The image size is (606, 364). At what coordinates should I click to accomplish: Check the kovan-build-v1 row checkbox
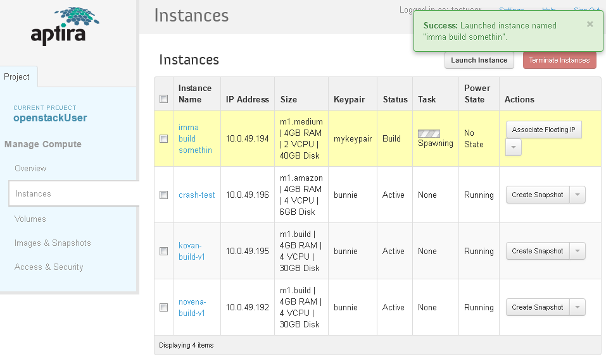pyautogui.click(x=164, y=252)
